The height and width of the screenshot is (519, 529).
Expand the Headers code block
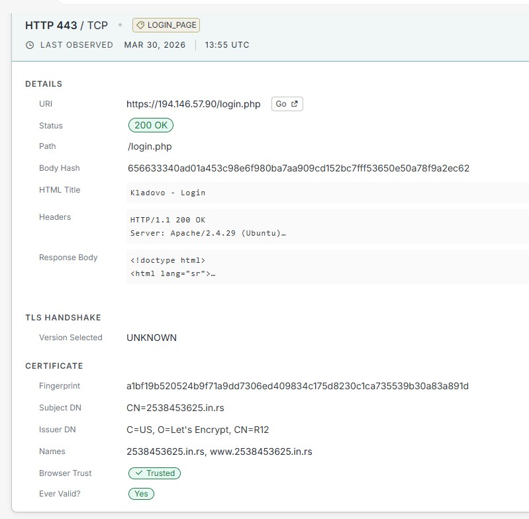328,226
